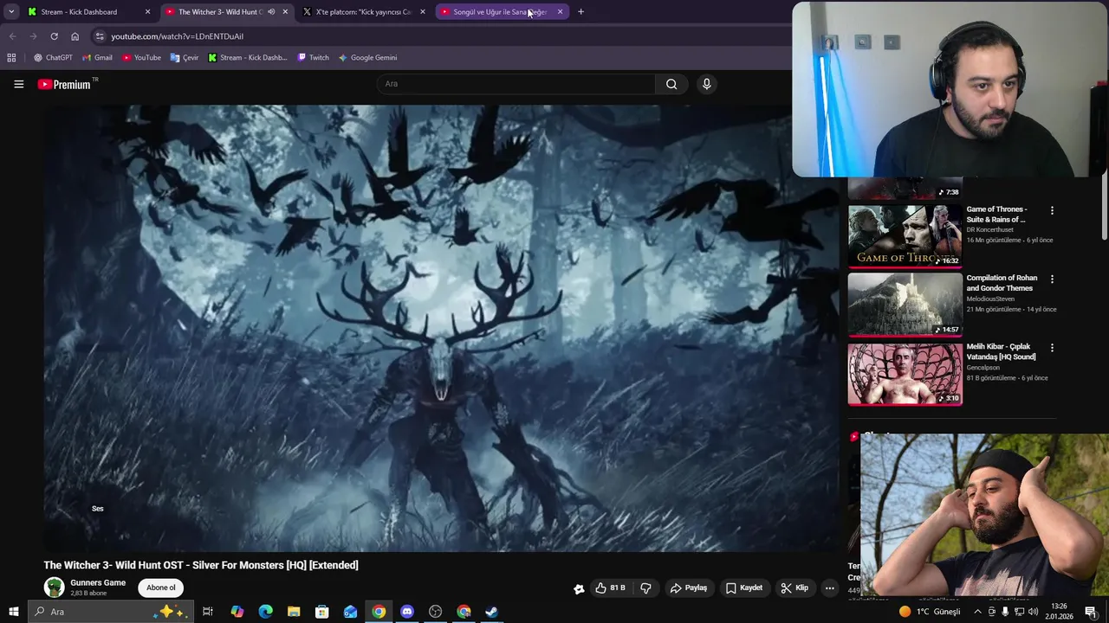The width and height of the screenshot is (1109, 623).
Task: Open Stream - Kick Dashb... bookmark
Action: click(247, 58)
